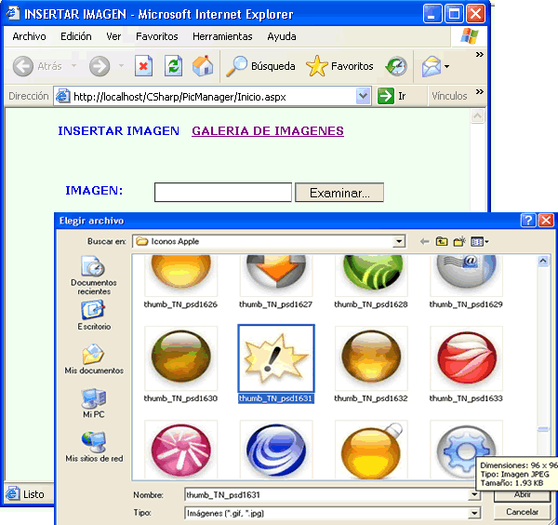
Task: Open the mail envelope icon
Action: coord(431,66)
